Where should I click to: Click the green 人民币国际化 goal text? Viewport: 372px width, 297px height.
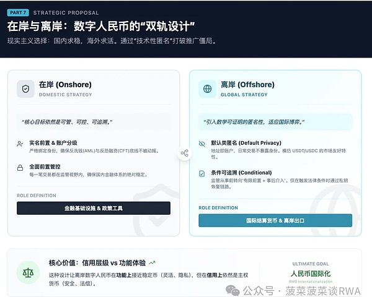(311, 273)
